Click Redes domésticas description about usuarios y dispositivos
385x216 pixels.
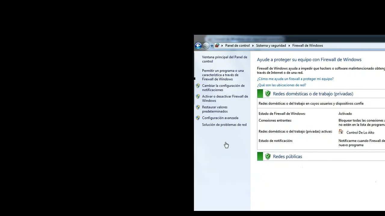[x=311, y=103]
